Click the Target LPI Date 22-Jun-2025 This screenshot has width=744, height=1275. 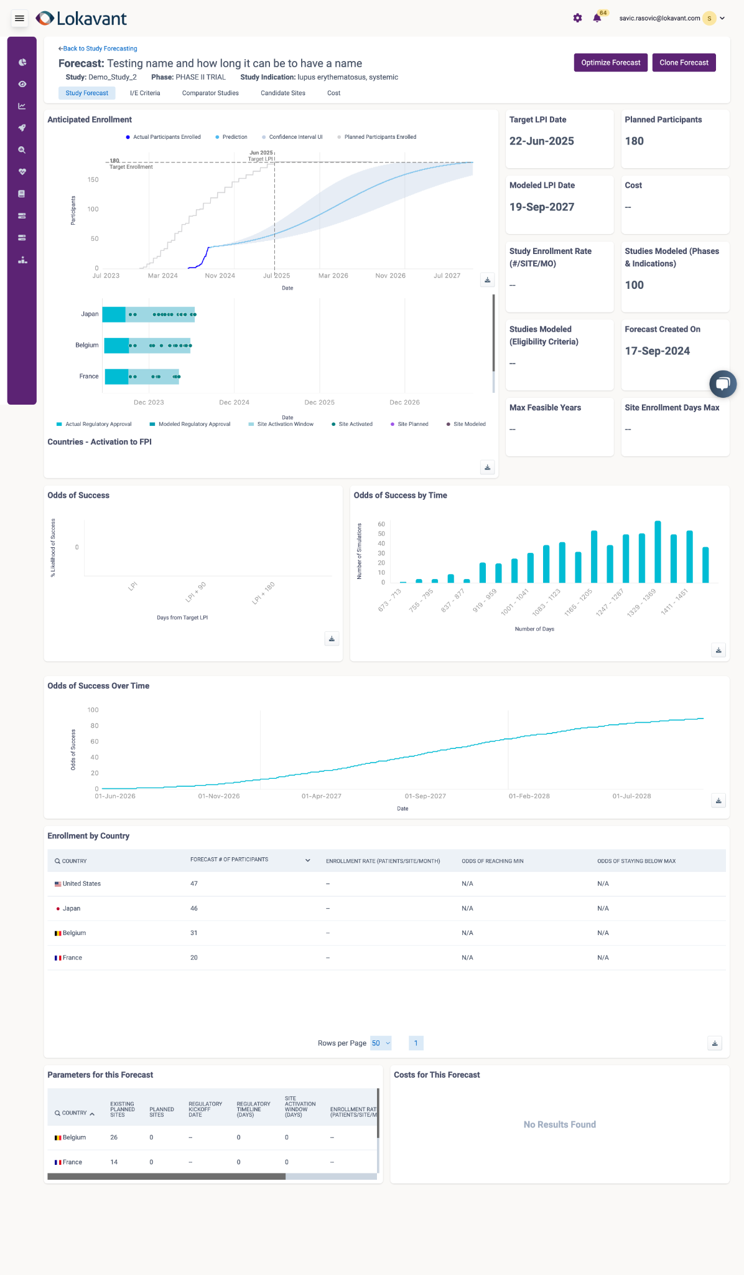pyautogui.click(x=542, y=141)
